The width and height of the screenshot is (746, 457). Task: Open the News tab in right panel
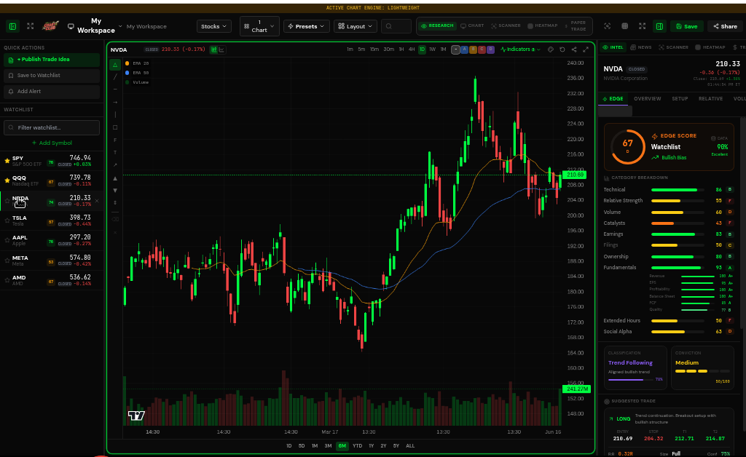tap(641, 47)
